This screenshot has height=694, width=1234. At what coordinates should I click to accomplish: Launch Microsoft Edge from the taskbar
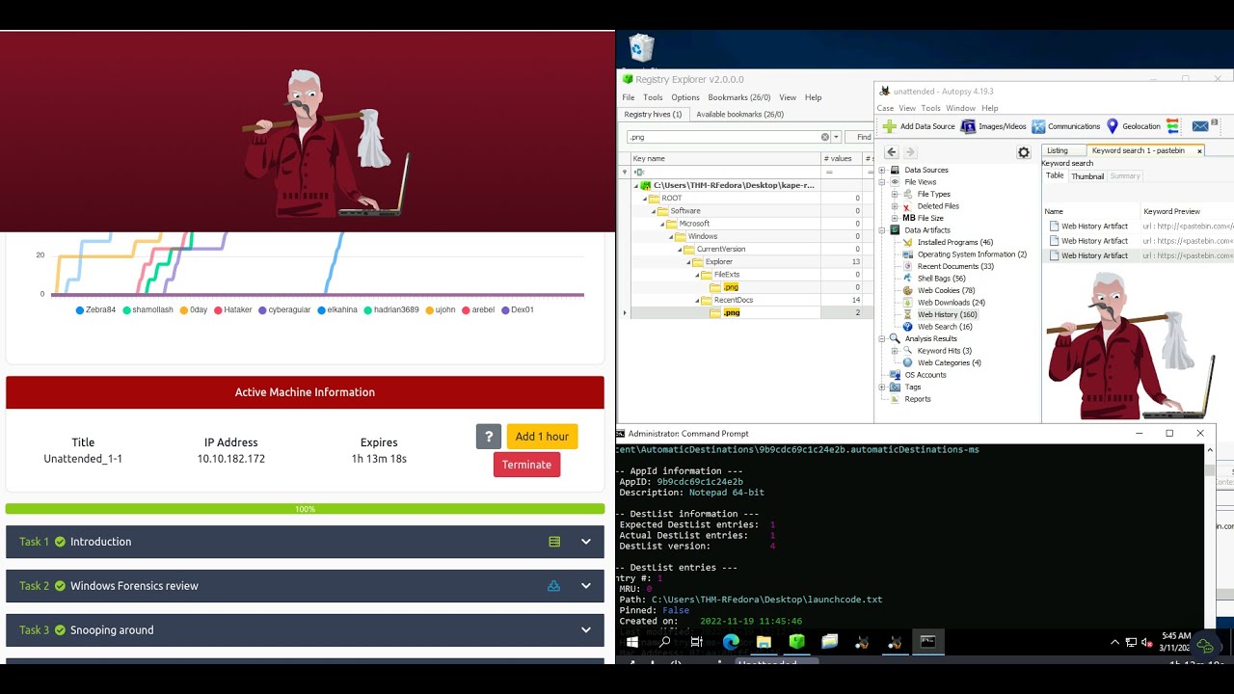pos(731,642)
